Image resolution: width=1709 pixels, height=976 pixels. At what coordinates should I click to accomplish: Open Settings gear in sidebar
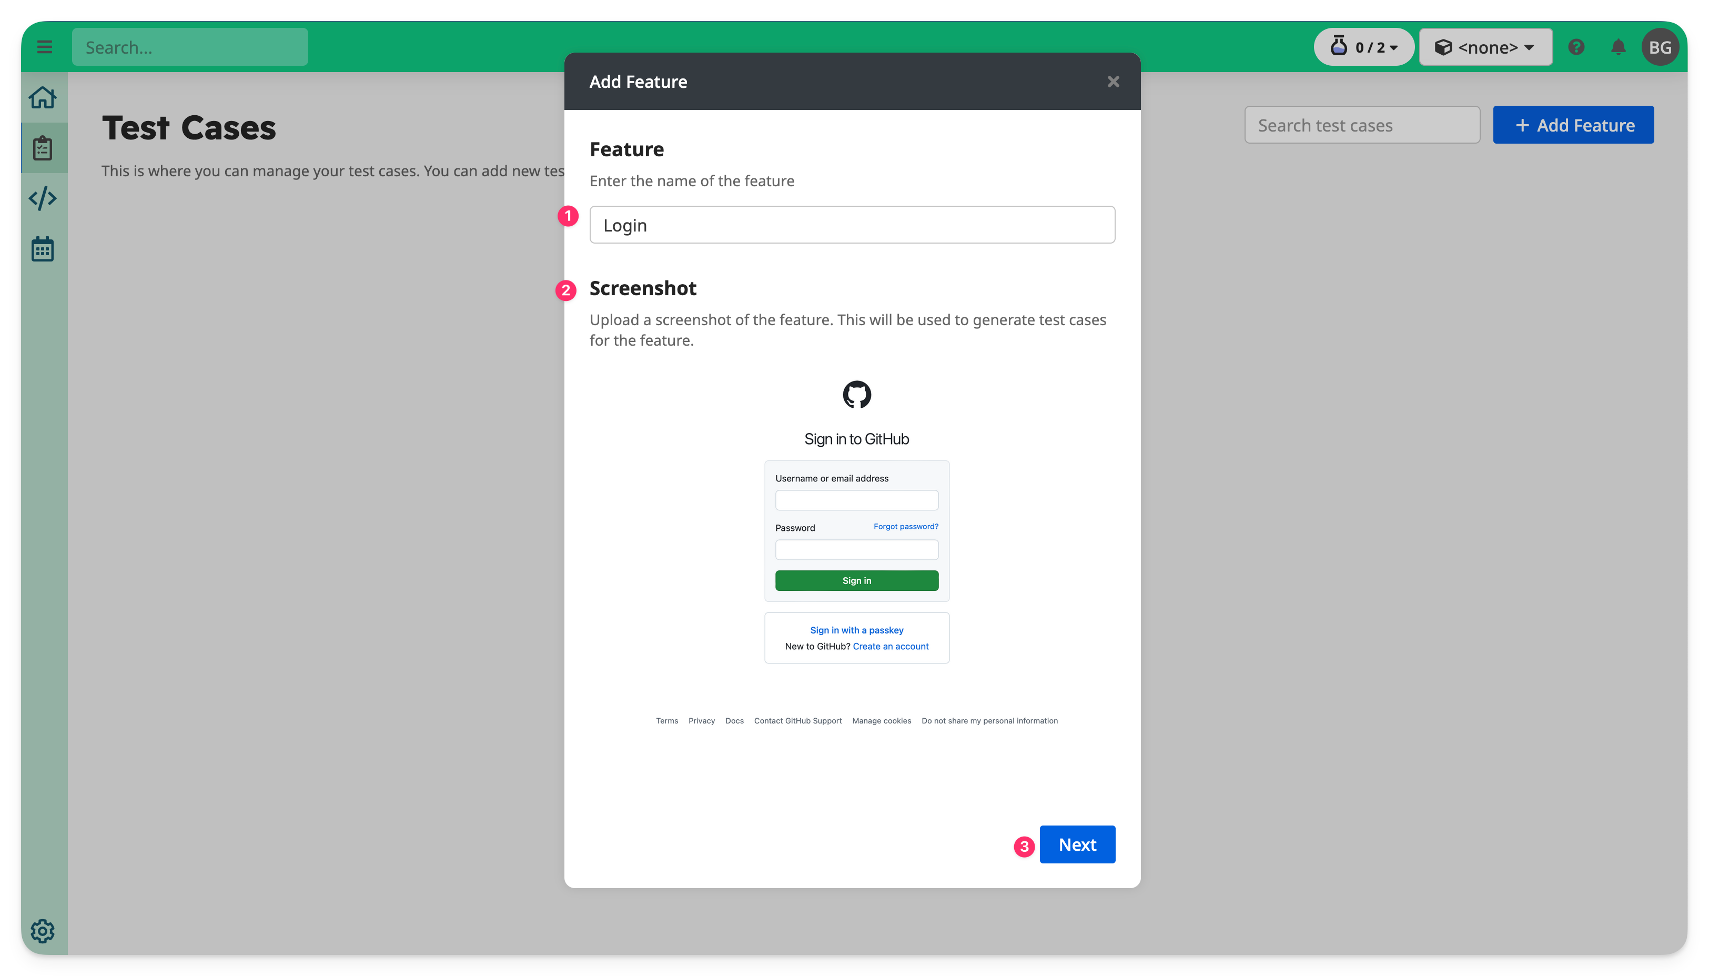tap(42, 931)
